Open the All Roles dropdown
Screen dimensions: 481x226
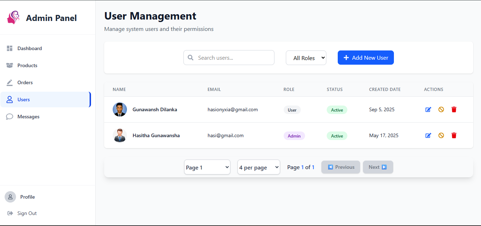coord(306,58)
